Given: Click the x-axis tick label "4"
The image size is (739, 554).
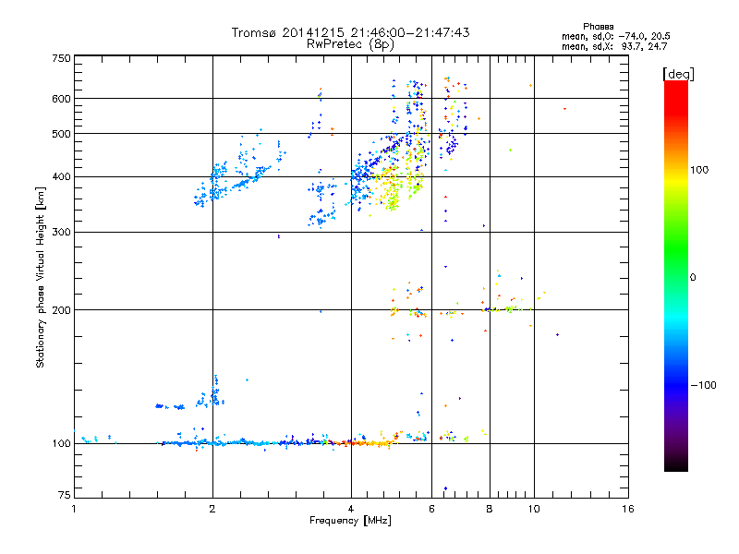Looking at the screenshot, I should 351,509.
